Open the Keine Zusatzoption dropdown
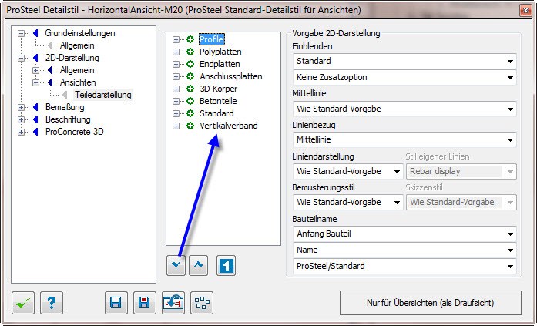The height and width of the screenshot is (326, 537). point(404,77)
